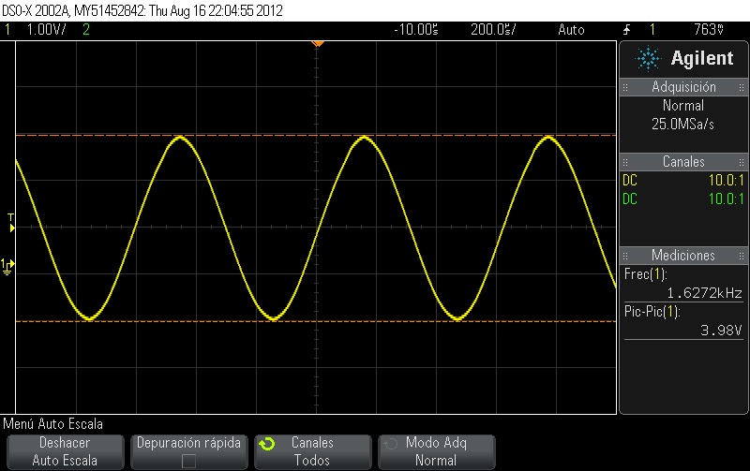Image resolution: width=750 pixels, height=471 pixels.
Task: Click the green rotate icon on Canales softkey
Action: (x=267, y=444)
